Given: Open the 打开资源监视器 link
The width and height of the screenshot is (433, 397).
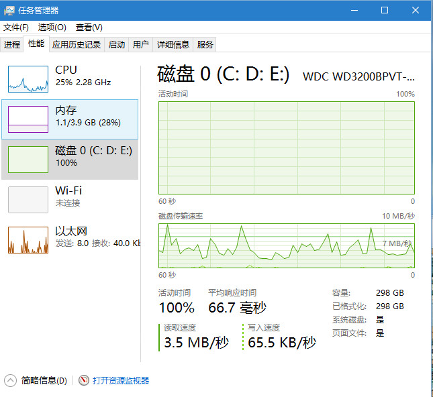Looking at the screenshot, I should pyautogui.click(x=121, y=380).
